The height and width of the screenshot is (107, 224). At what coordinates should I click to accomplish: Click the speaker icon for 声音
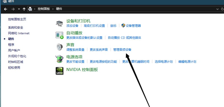click(59, 47)
